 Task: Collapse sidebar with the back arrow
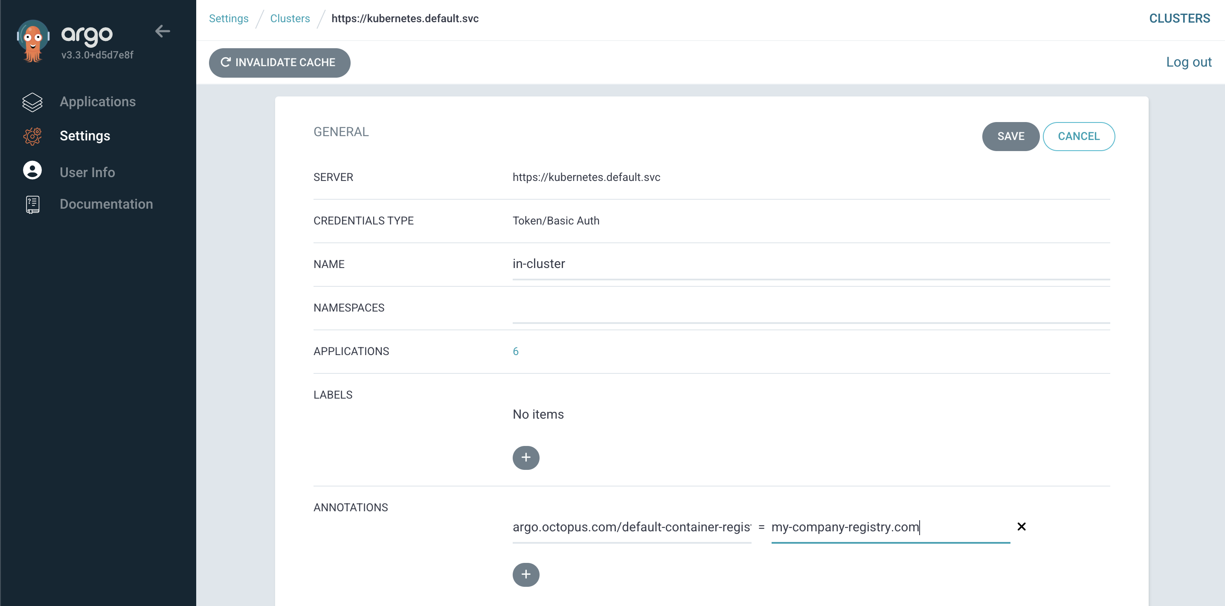163,32
